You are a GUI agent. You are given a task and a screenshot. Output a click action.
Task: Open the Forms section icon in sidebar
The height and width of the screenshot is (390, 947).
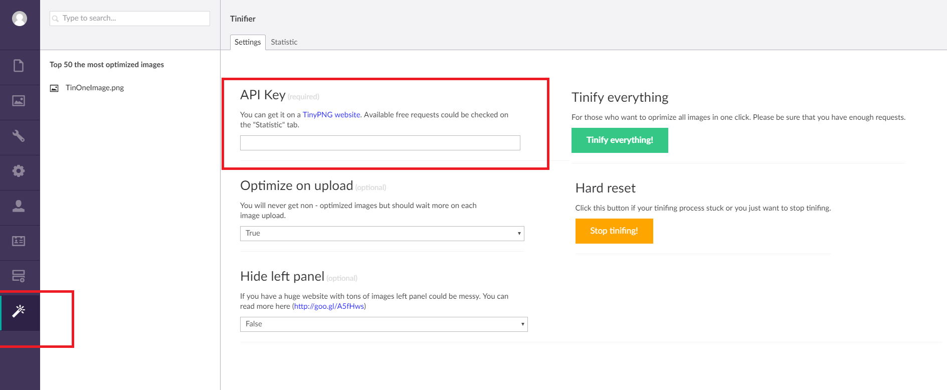click(19, 276)
